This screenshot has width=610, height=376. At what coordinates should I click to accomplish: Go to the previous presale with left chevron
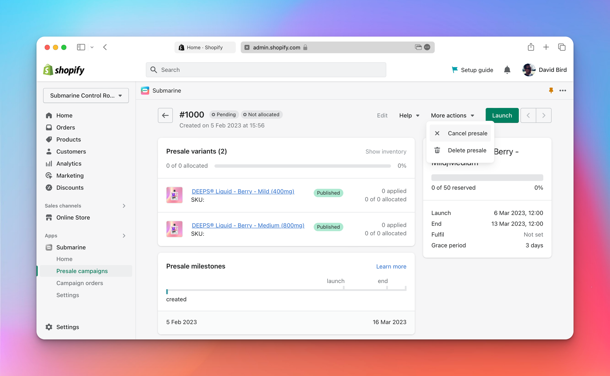click(528, 115)
